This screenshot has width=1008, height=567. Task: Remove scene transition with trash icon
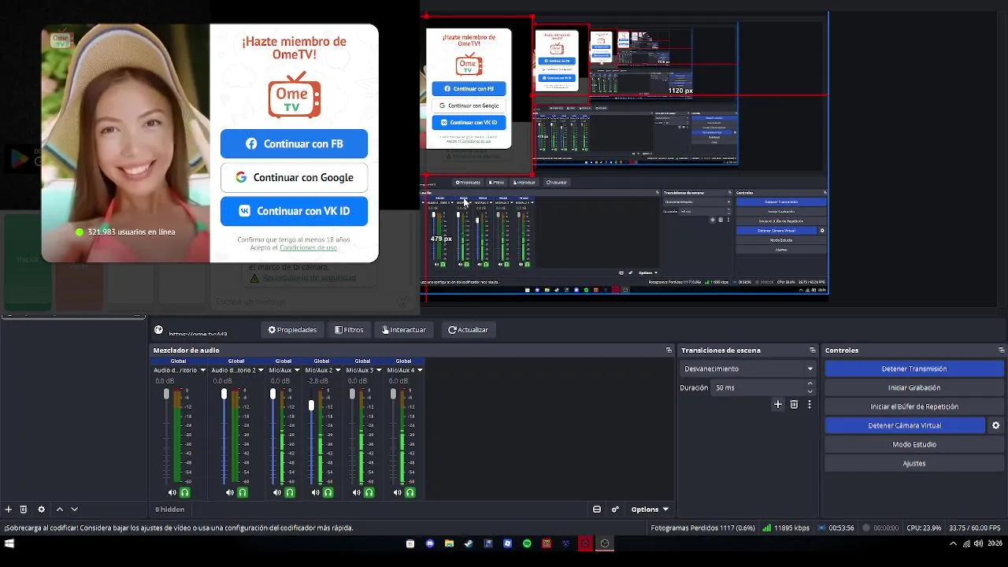794,404
